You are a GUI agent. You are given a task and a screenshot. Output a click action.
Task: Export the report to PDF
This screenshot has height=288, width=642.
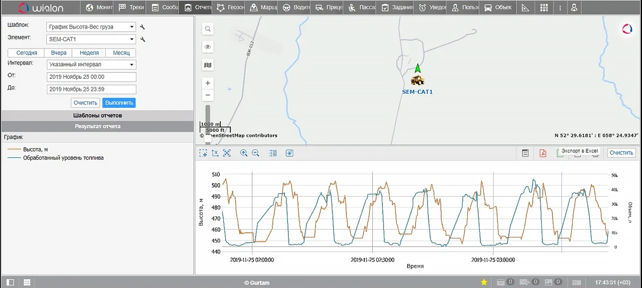543,153
